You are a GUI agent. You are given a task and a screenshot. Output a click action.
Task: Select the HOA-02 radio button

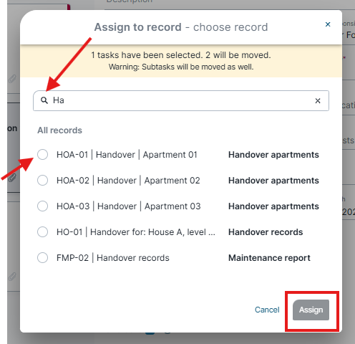[42, 180]
